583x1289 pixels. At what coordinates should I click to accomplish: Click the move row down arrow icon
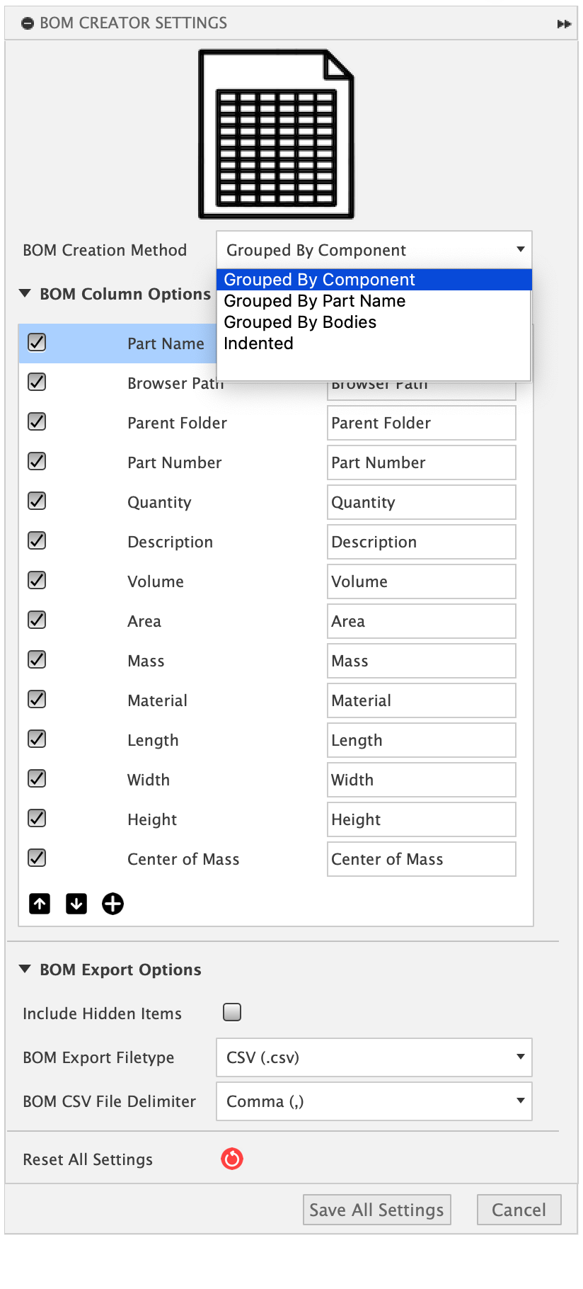(x=76, y=904)
